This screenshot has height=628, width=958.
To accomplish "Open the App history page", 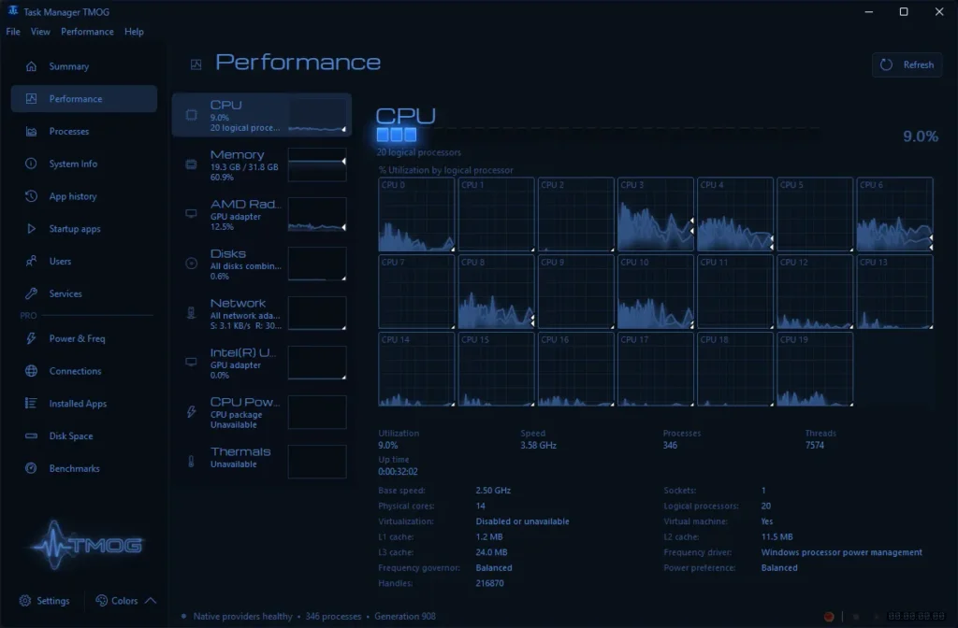I will (x=83, y=196).
